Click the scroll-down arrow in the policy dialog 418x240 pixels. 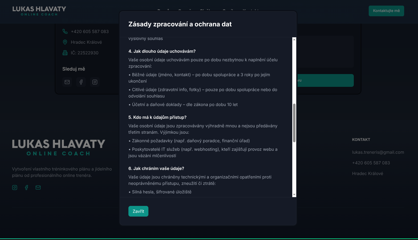(x=294, y=195)
